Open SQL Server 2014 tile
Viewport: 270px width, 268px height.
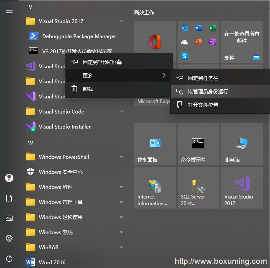tap(199, 188)
